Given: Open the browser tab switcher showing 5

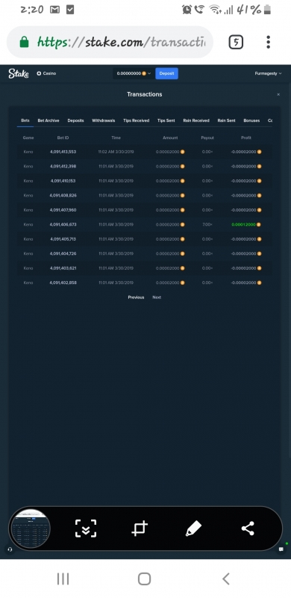Looking at the screenshot, I should click(x=236, y=42).
